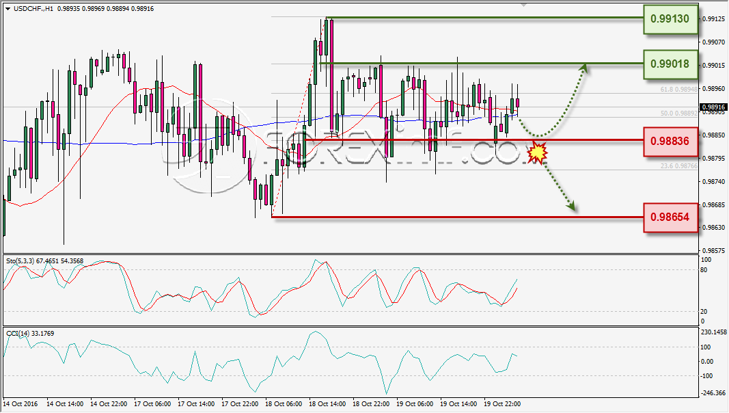
Task: Open the chart dropdown triangle beside USDCHF
Action: [x=8, y=9]
